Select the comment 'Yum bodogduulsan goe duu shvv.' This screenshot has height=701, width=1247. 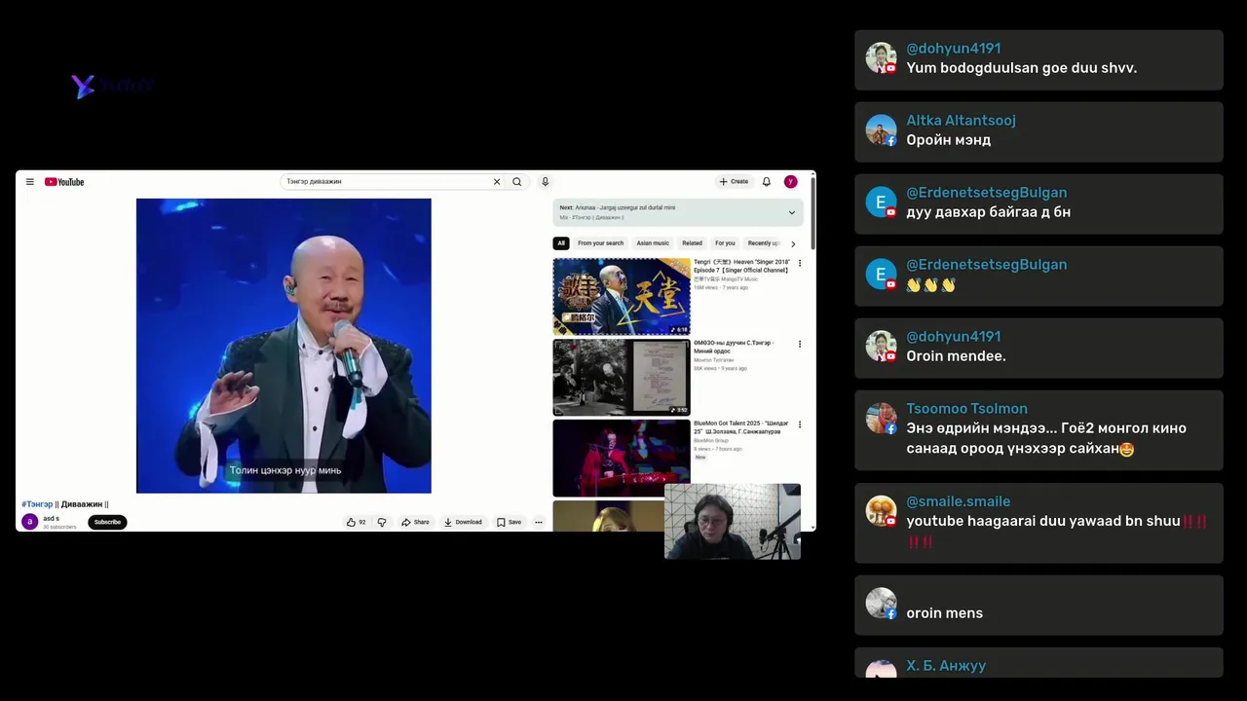1022,68
